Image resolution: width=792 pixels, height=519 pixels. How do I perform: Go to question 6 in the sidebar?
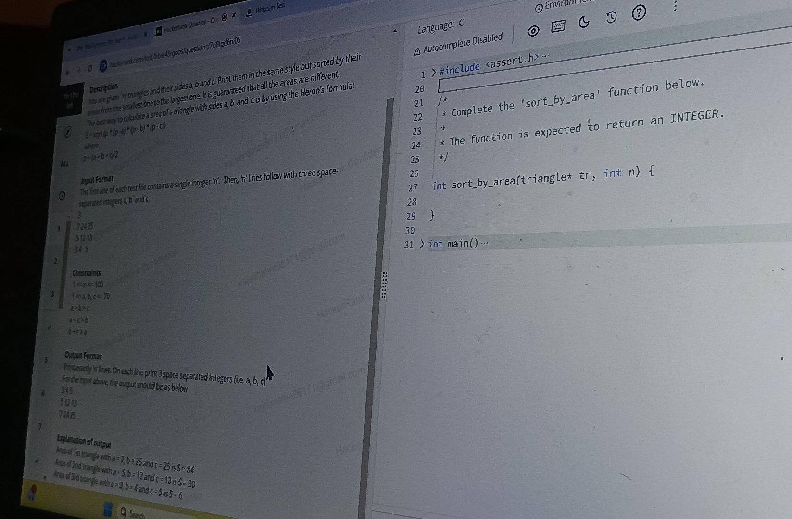pyautogui.click(x=42, y=392)
